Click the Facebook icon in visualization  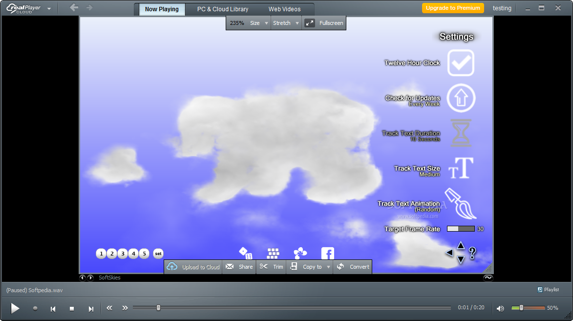327,253
